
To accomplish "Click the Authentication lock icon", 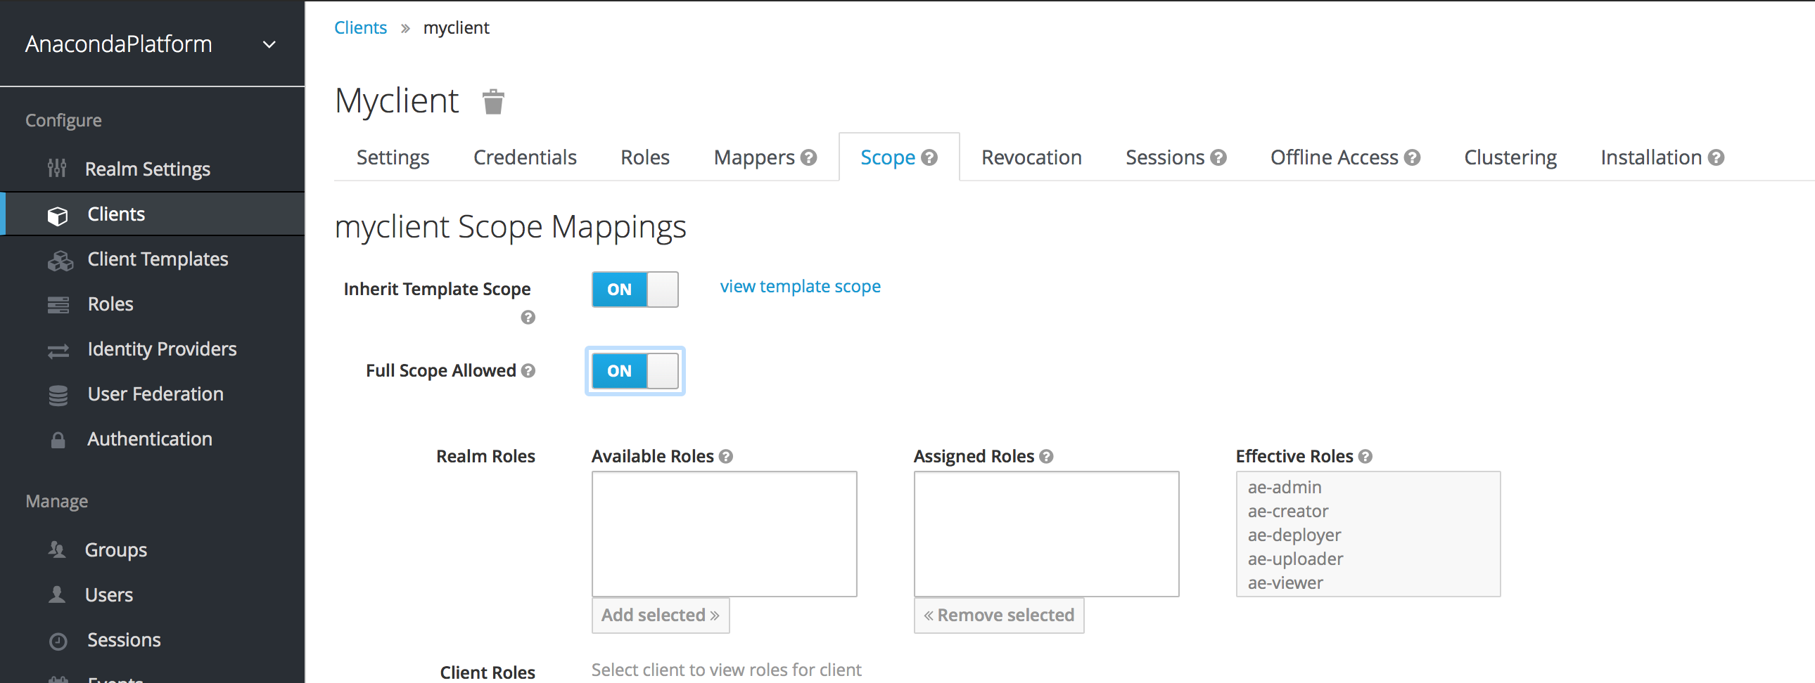I will click(x=58, y=441).
